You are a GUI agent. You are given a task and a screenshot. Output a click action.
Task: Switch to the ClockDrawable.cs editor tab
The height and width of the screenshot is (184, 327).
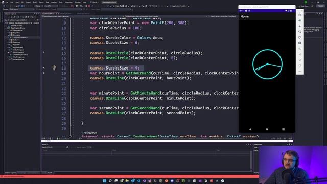pos(48,14)
